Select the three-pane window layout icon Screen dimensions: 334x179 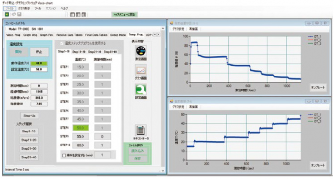[78, 14]
